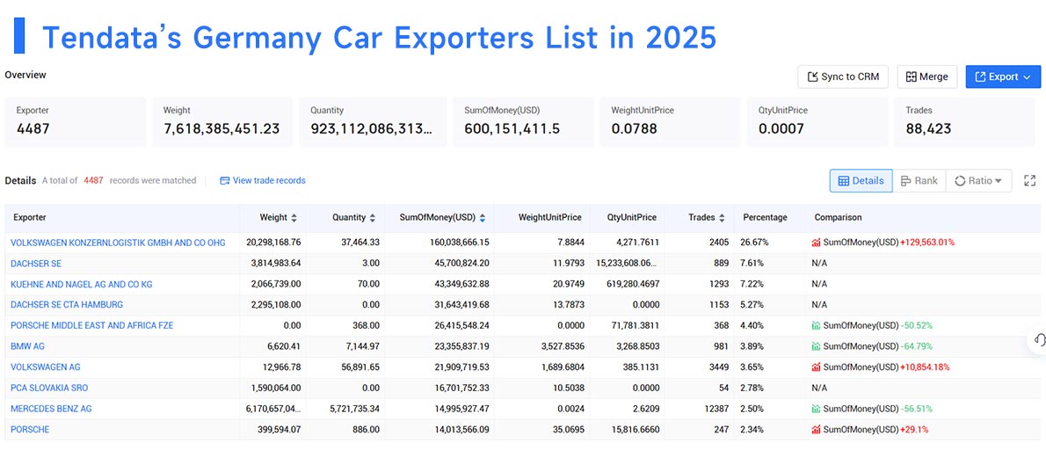Click the -56.51% comparison value
Image resolution: width=1046 pixels, height=450 pixels.
917,409
